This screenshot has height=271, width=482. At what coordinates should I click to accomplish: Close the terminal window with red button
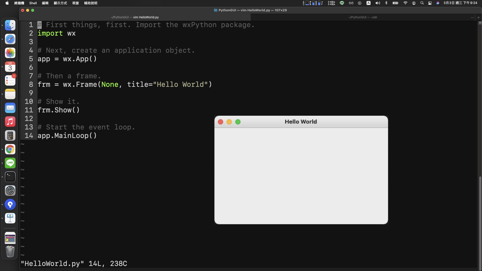click(23, 10)
